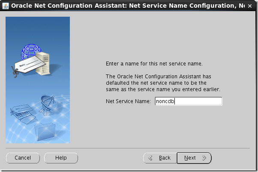Open the Help button
The image size is (258, 172).
(61, 158)
